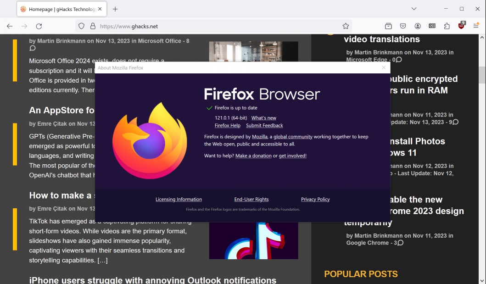486x284 pixels.
Task: Open the video translations sidebar headline
Action: pyautogui.click(x=382, y=39)
